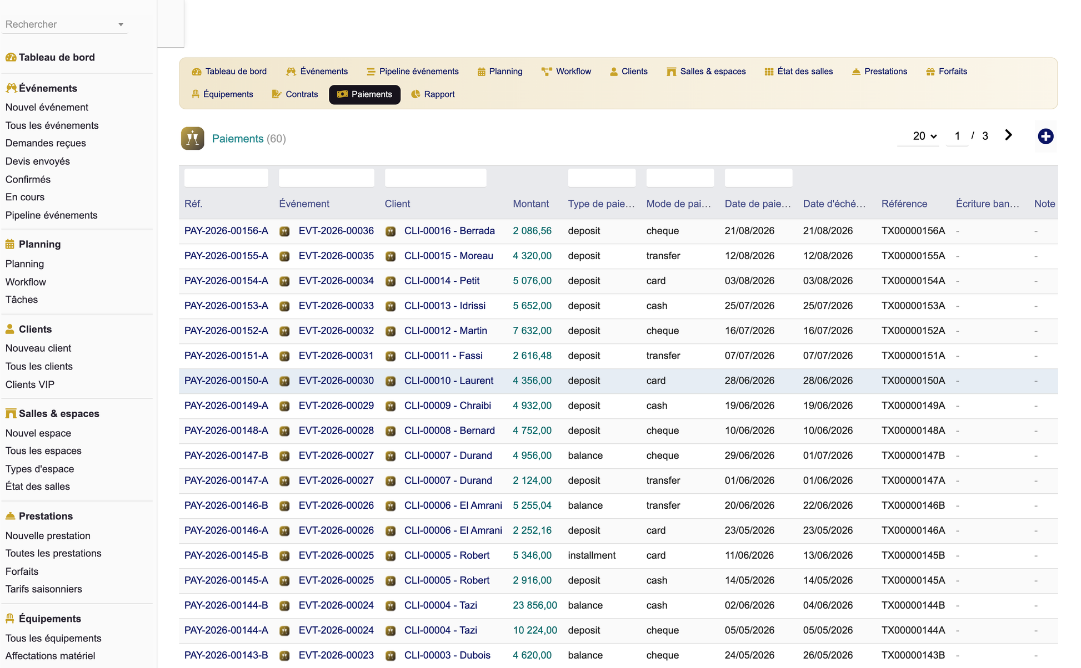Open the Clients tab in top navigation
The height and width of the screenshot is (668, 1081).
point(628,72)
